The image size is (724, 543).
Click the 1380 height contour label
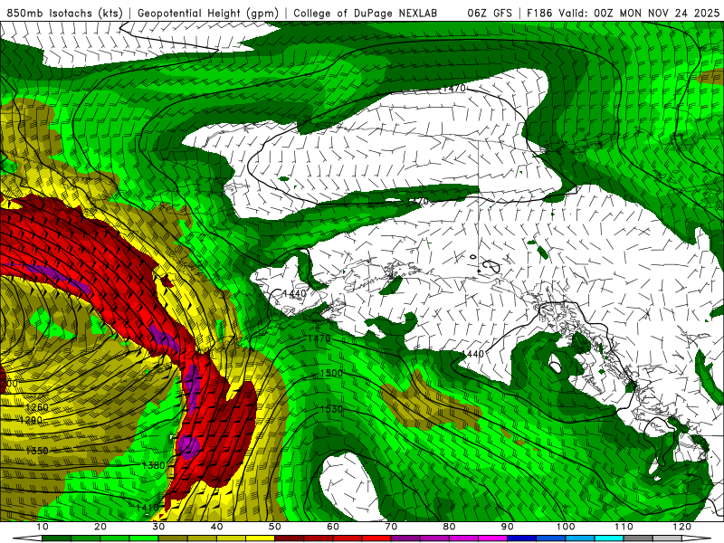(153, 465)
